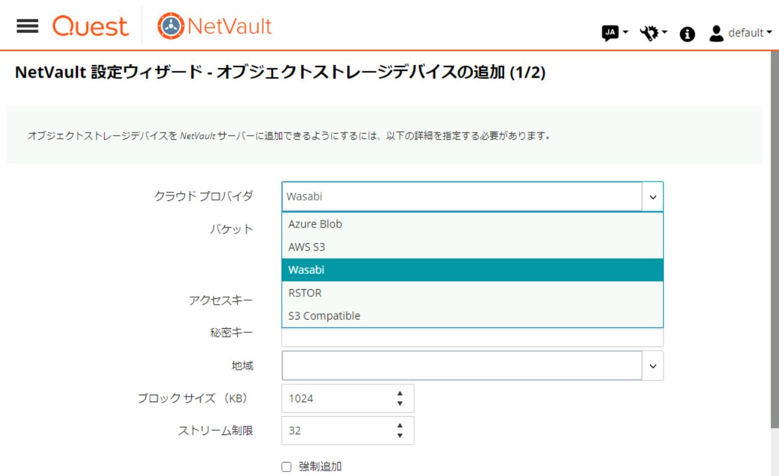
Task: Click the NetVault logo icon
Action: coord(170,27)
